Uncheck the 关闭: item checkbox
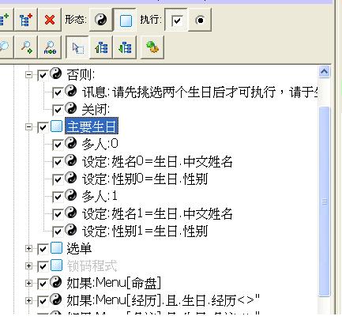342x320 pixels. pos(58,110)
